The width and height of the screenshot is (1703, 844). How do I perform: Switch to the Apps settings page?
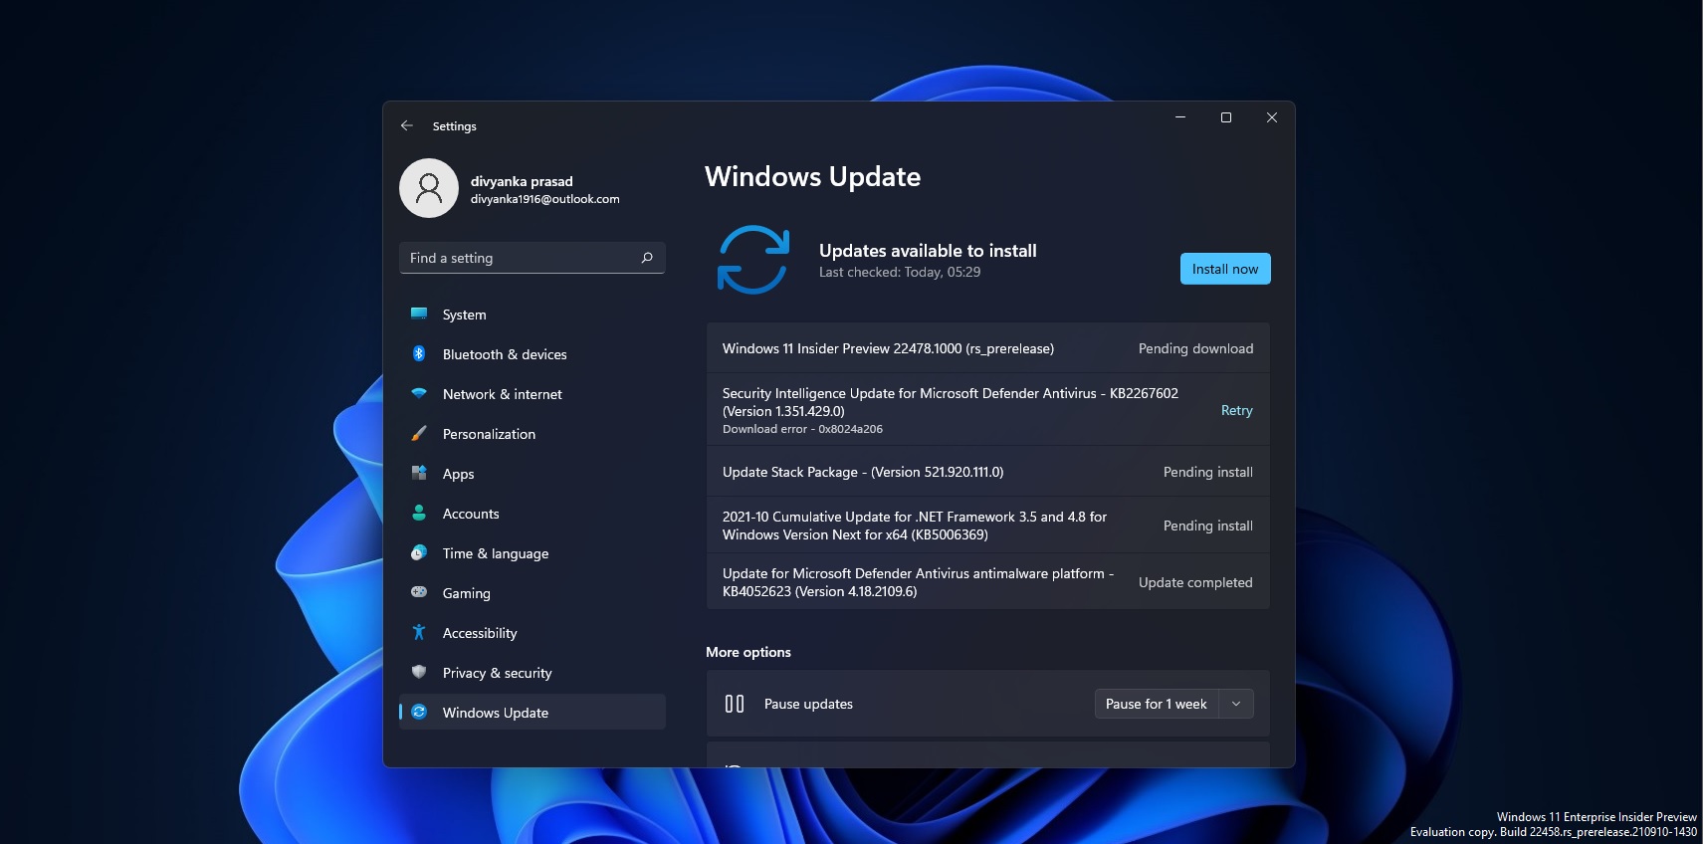(532, 474)
